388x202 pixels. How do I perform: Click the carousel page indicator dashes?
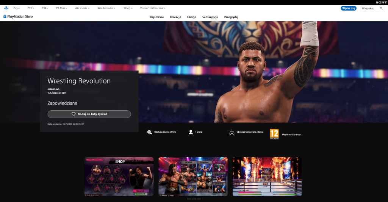(x=194, y=199)
